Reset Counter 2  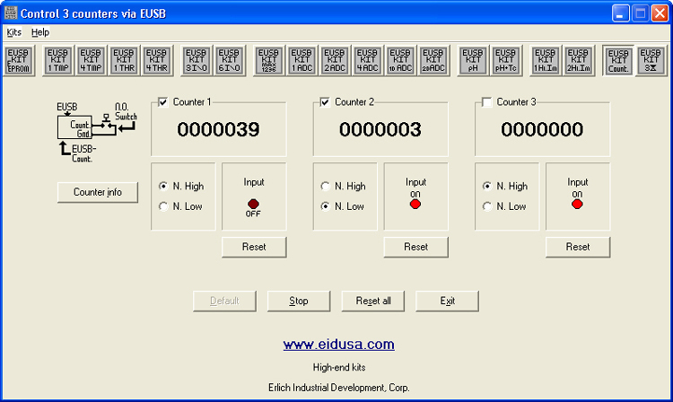(415, 247)
